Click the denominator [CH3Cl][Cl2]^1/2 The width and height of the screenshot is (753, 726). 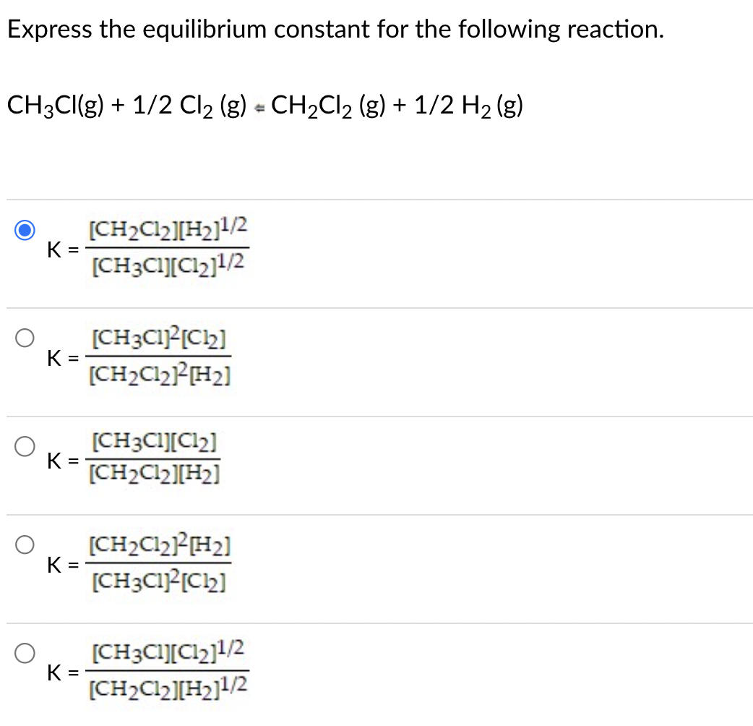click(169, 266)
